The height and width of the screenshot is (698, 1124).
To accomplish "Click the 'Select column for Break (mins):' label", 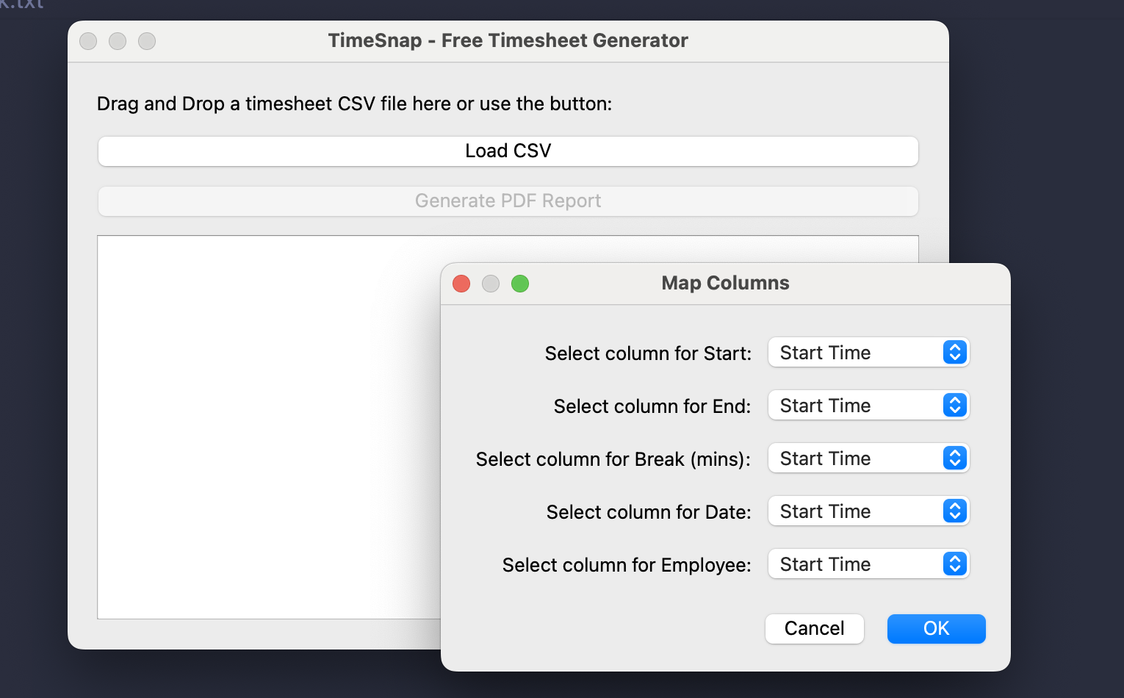I will (x=613, y=459).
